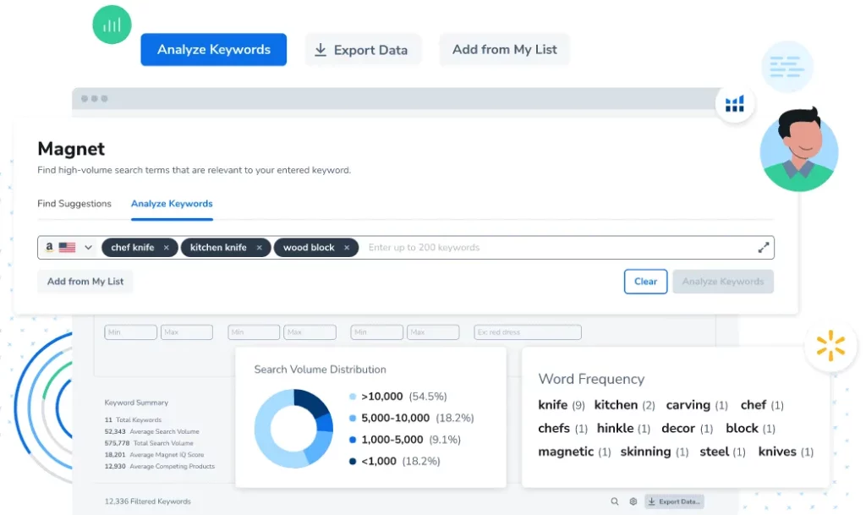Click the top Export Data button
This screenshot has width=866, height=515.
tap(361, 50)
